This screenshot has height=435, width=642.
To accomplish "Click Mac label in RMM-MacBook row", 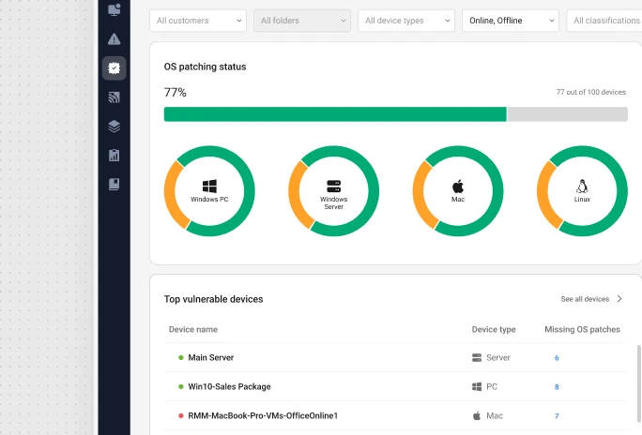I will tap(495, 416).
